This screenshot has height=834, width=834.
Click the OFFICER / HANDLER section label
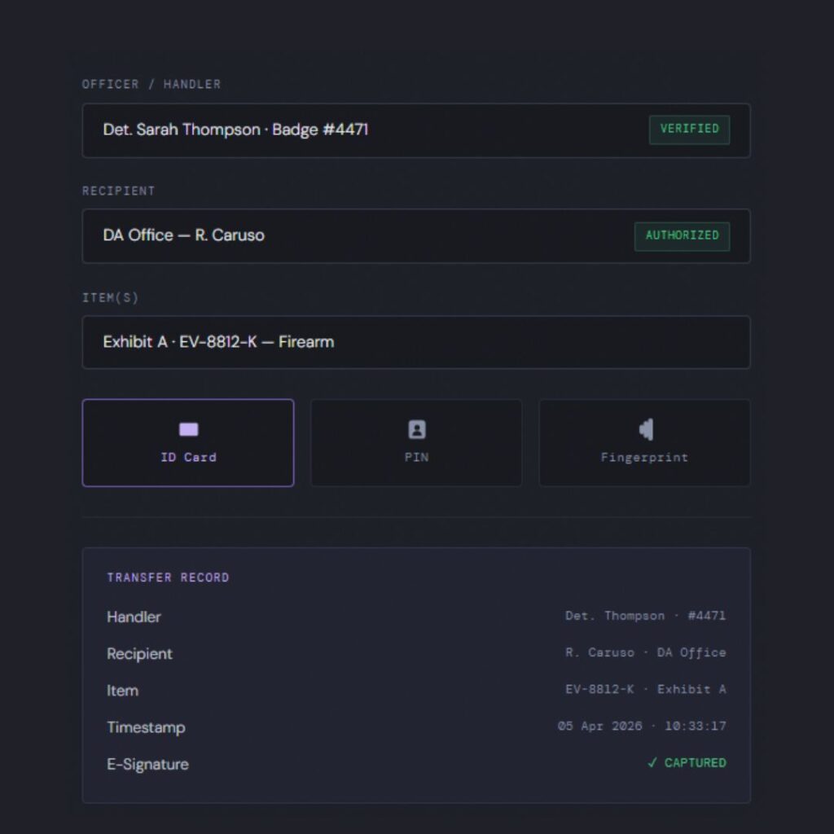(151, 84)
